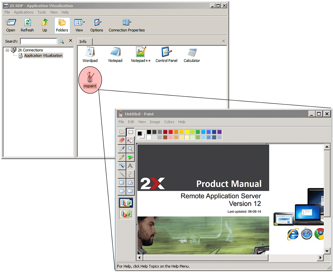Click inside the Search input field
The height and width of the screenshot is (272, 333).
[x=39, y=41]
